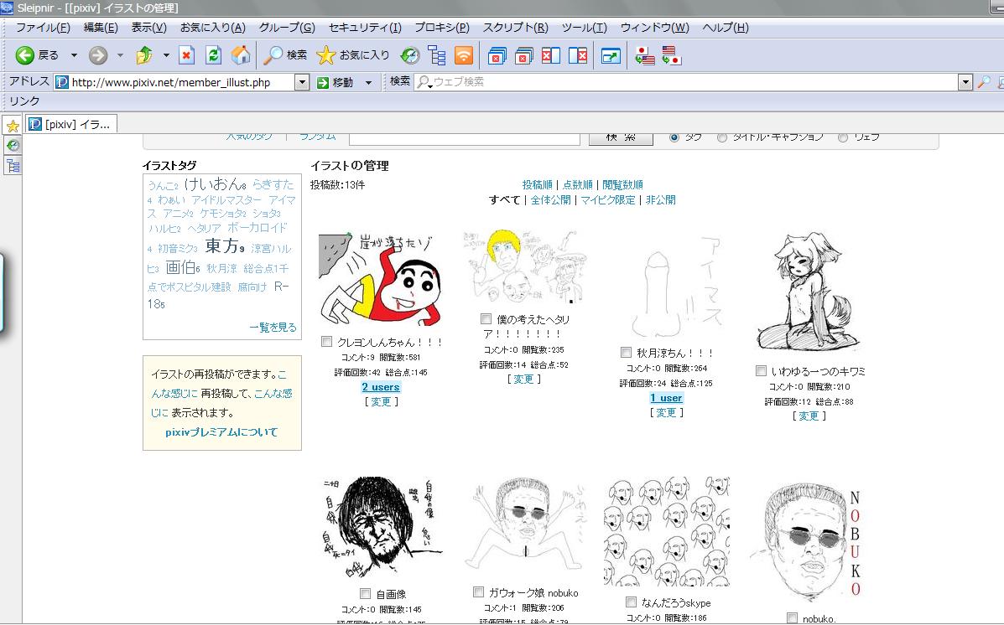Switch to the [pixiv] イラ... tab
Image resolution: width=1004 pixels, height=625 pixels.
pos(71,124)
